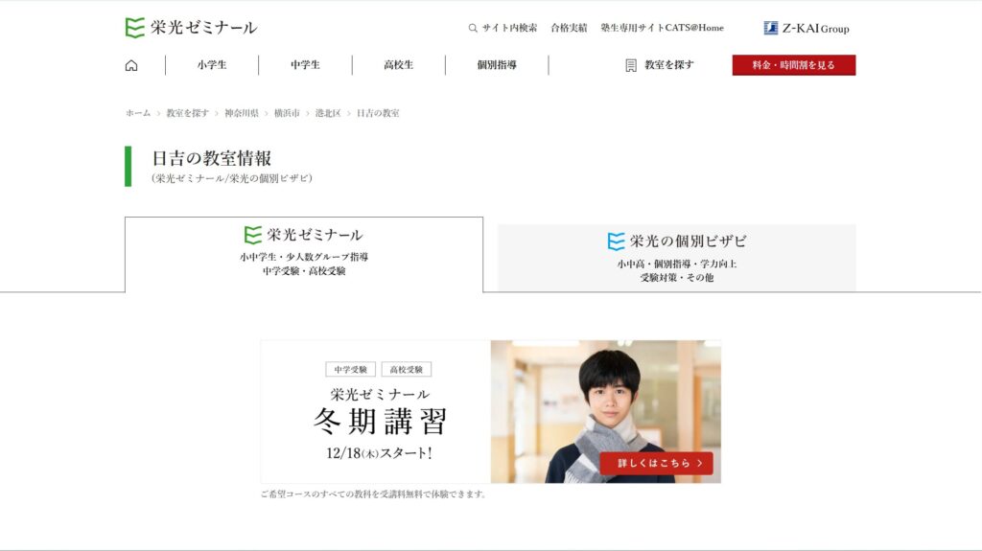Switch to 栄光の個別ビザビ tab

[x=677, y=258]
